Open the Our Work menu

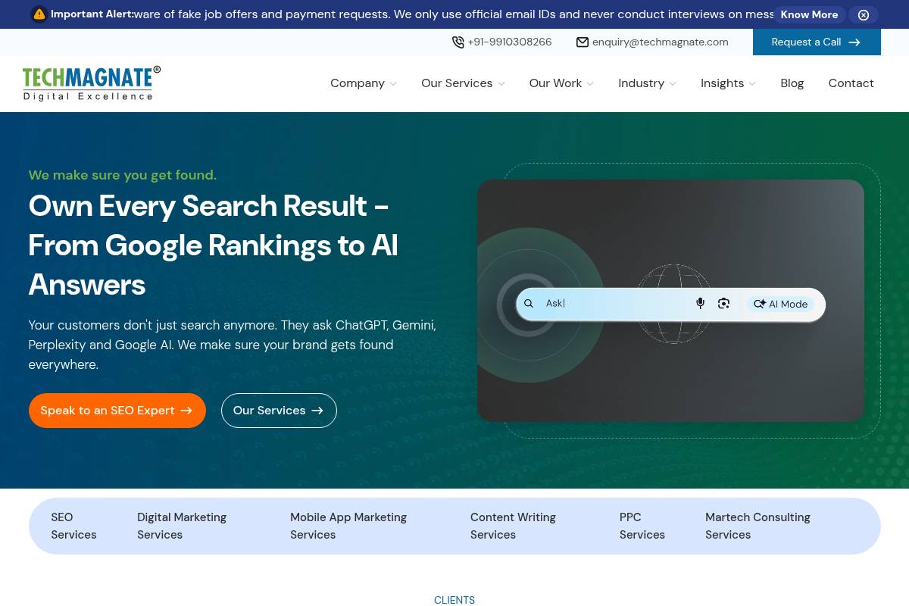[555, 83]
